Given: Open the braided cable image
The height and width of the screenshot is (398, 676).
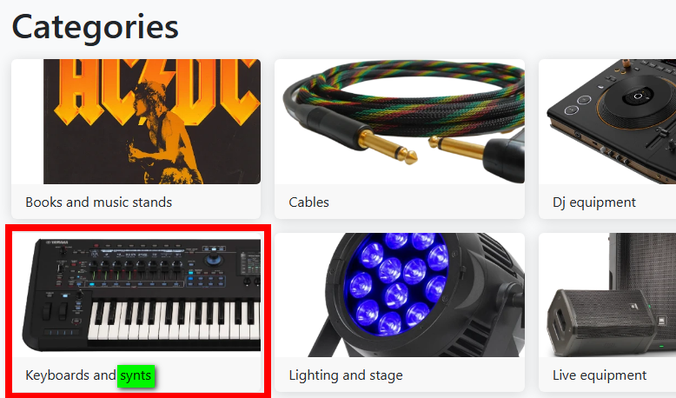Looking at the screenshot, I should click(400, 122).
